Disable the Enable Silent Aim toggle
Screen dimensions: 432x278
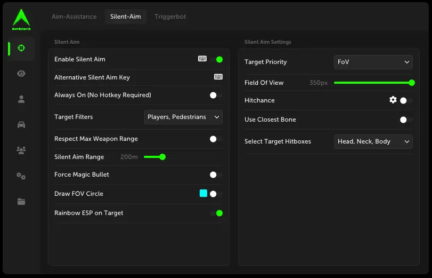216,59
